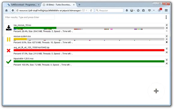Reload the current page

[91, 10]
